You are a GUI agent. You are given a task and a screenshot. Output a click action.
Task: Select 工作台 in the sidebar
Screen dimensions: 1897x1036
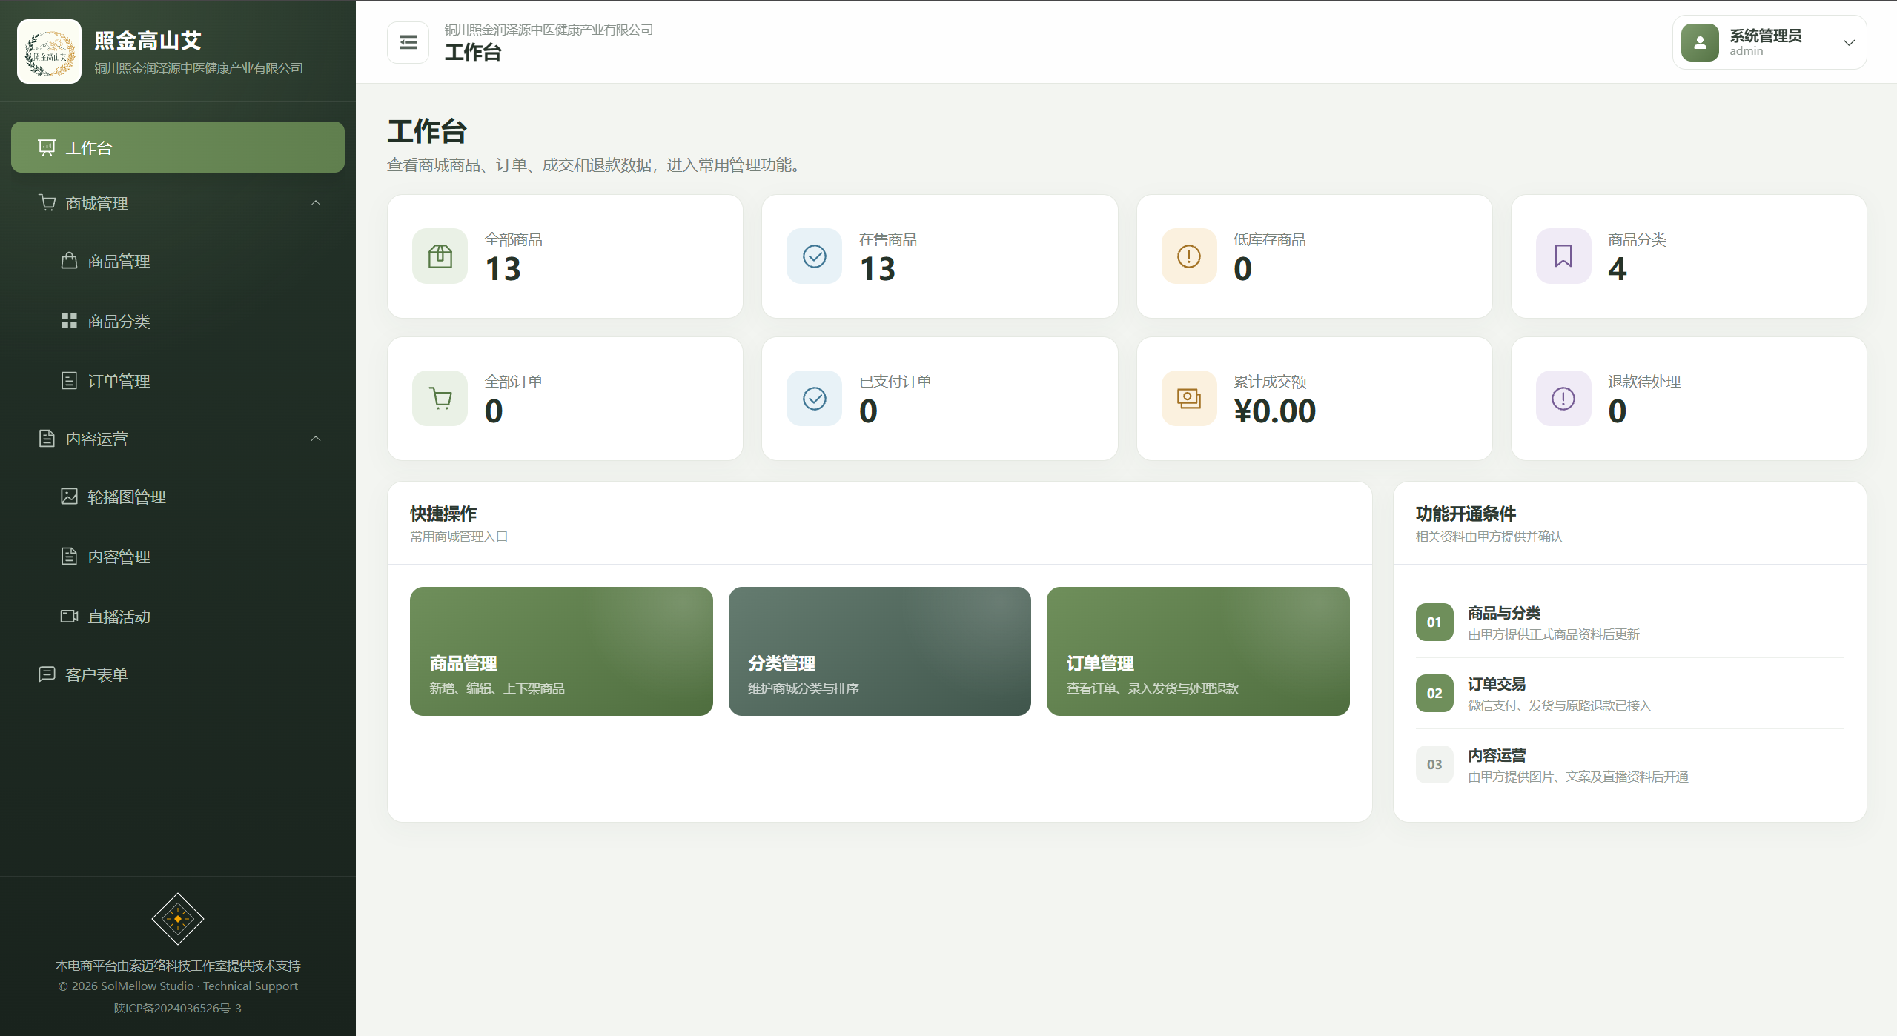tap(178, 147)
